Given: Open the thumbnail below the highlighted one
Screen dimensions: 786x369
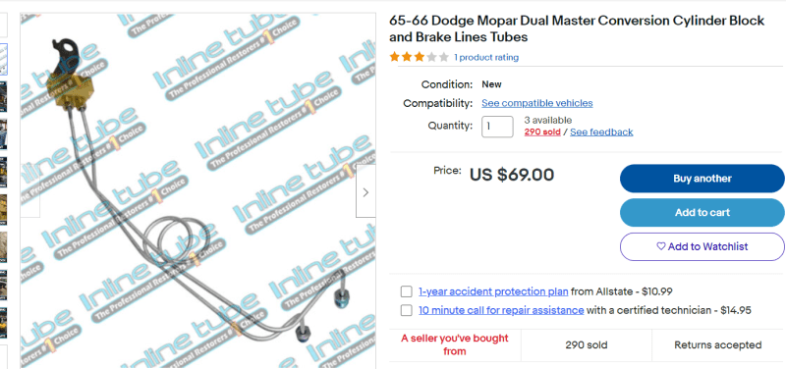Looking at the screenshot, I should pyautogui.click(x=4, y=96).
